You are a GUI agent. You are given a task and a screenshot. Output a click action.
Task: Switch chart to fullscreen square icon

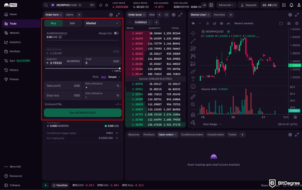(x=281, y=23)
